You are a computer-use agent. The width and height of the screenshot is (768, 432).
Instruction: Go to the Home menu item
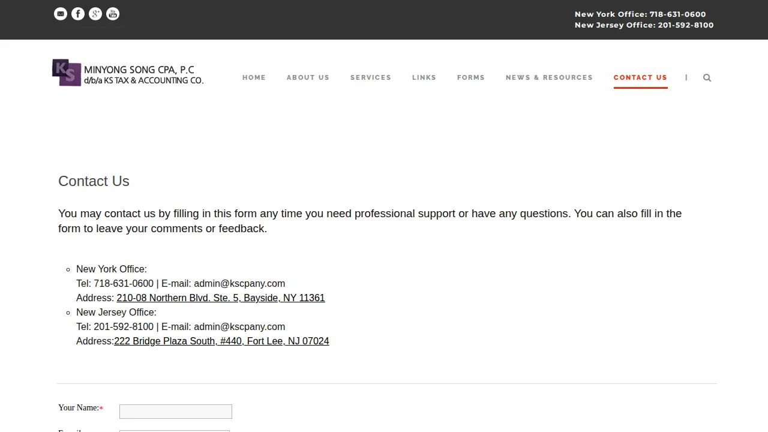pos(254,77)
